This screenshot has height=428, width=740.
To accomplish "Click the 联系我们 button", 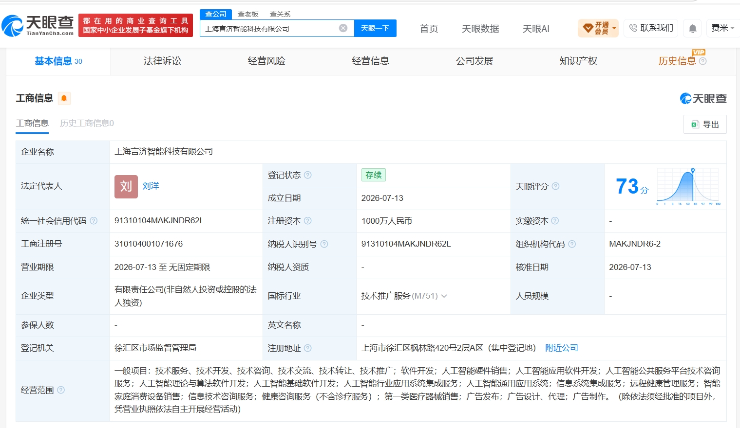I will point(651,28).
